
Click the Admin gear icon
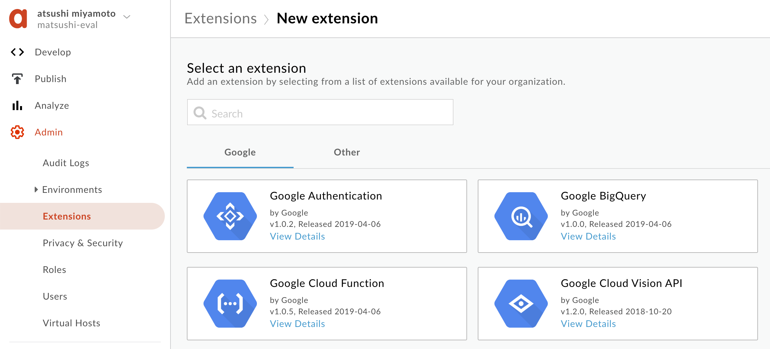[17, 132]
